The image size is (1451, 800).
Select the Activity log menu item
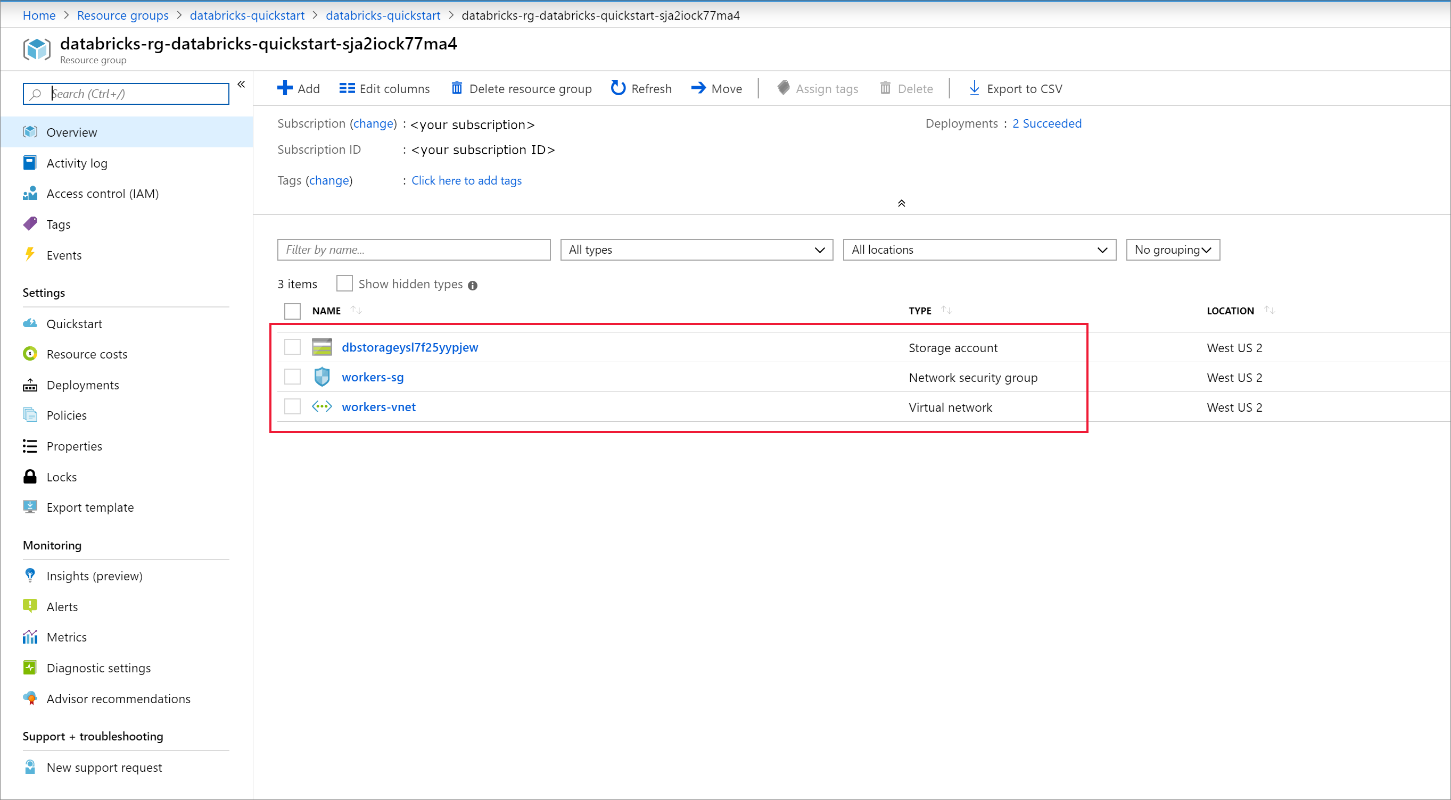[x=77, y=162]
